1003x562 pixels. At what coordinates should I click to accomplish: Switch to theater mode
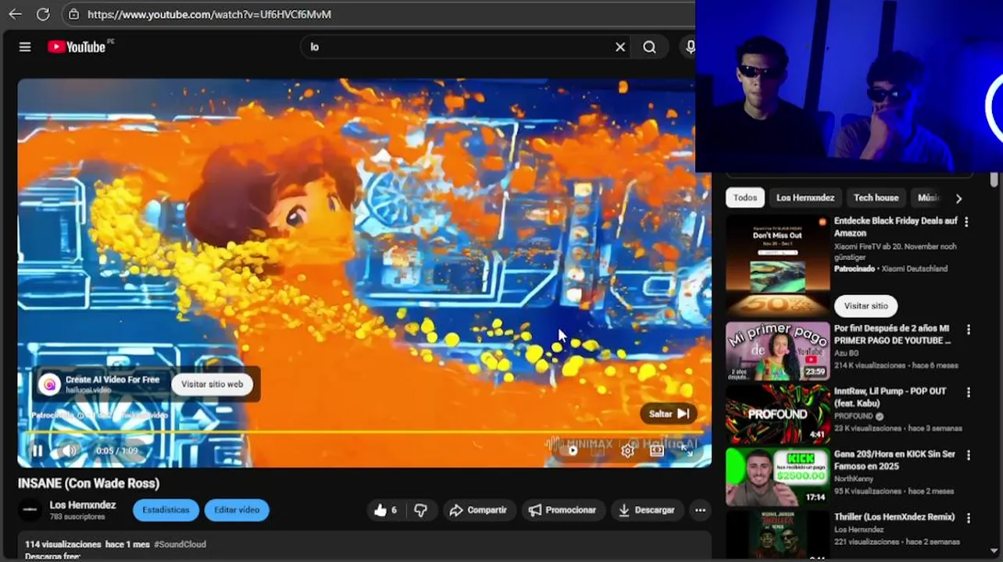coord(657,450)
